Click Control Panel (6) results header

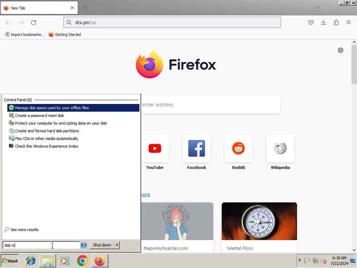[x=18, y=100]
